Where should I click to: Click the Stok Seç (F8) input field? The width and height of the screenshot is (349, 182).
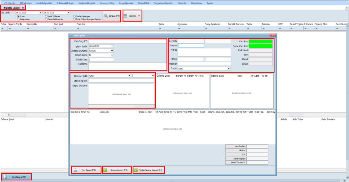point(121,80)
